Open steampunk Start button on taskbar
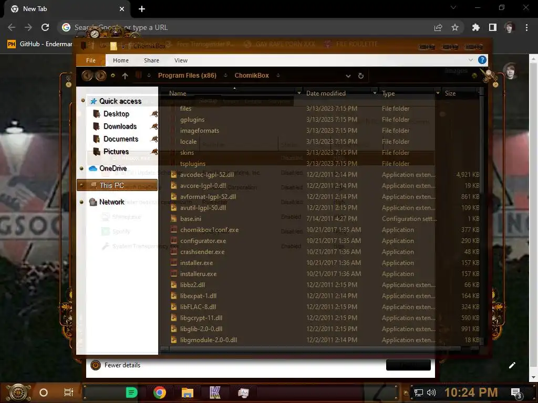 (18, 393)
